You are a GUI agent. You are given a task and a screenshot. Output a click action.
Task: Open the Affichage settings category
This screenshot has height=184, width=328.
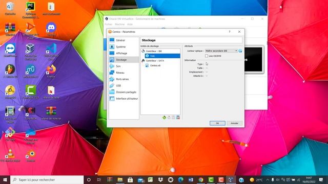pos(124,53)
